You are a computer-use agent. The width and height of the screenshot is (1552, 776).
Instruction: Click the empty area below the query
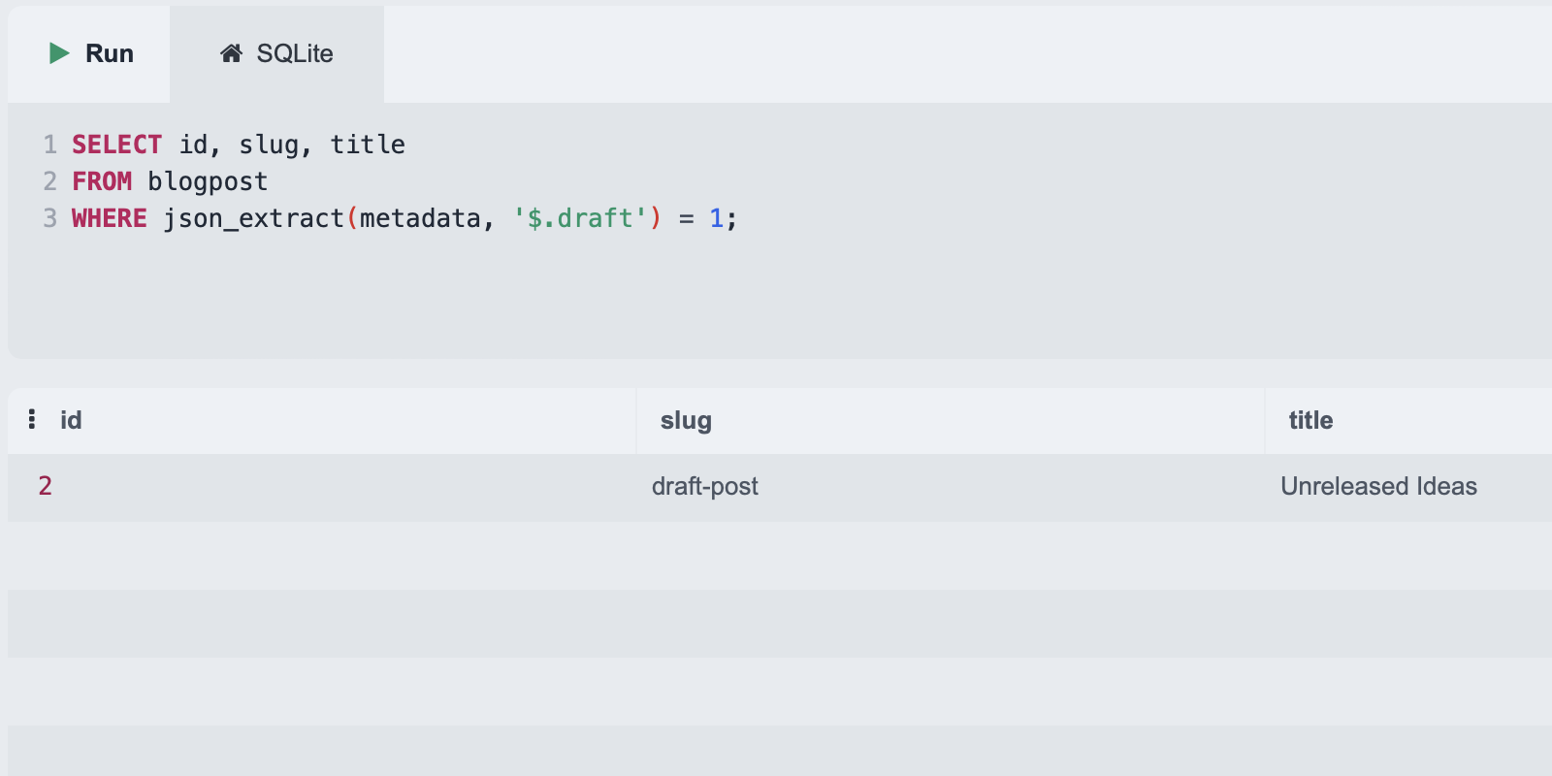(x=679, y=301)
